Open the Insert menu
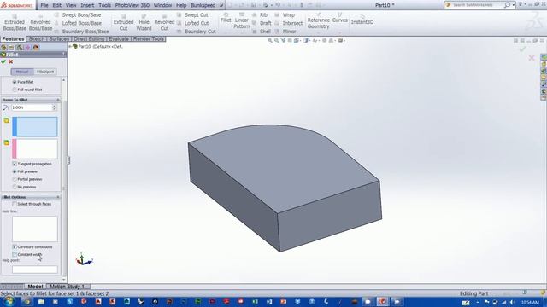Screen dimensions: 547x307 (87, 5)
